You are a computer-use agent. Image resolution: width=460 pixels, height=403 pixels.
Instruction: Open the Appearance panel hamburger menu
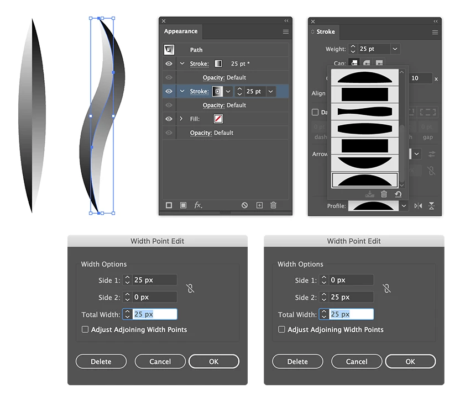pos(286,31)
